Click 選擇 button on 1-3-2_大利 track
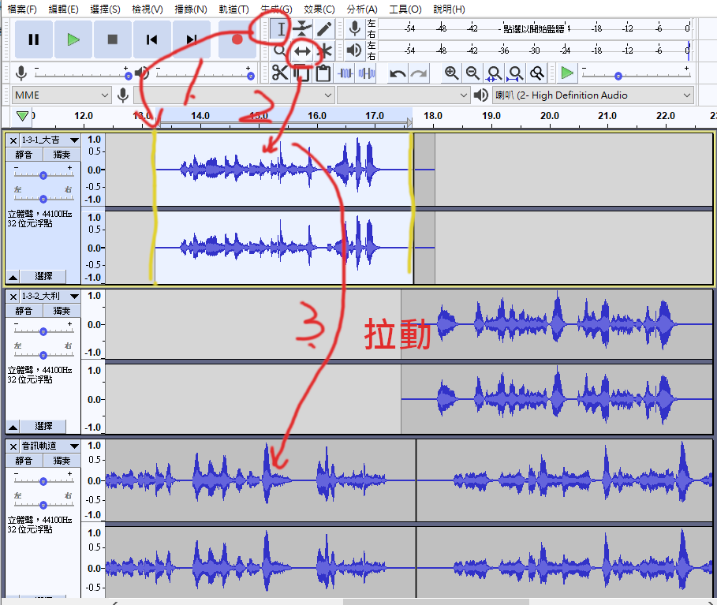Screen dimensions: 717x605 (x=43, y=426)
